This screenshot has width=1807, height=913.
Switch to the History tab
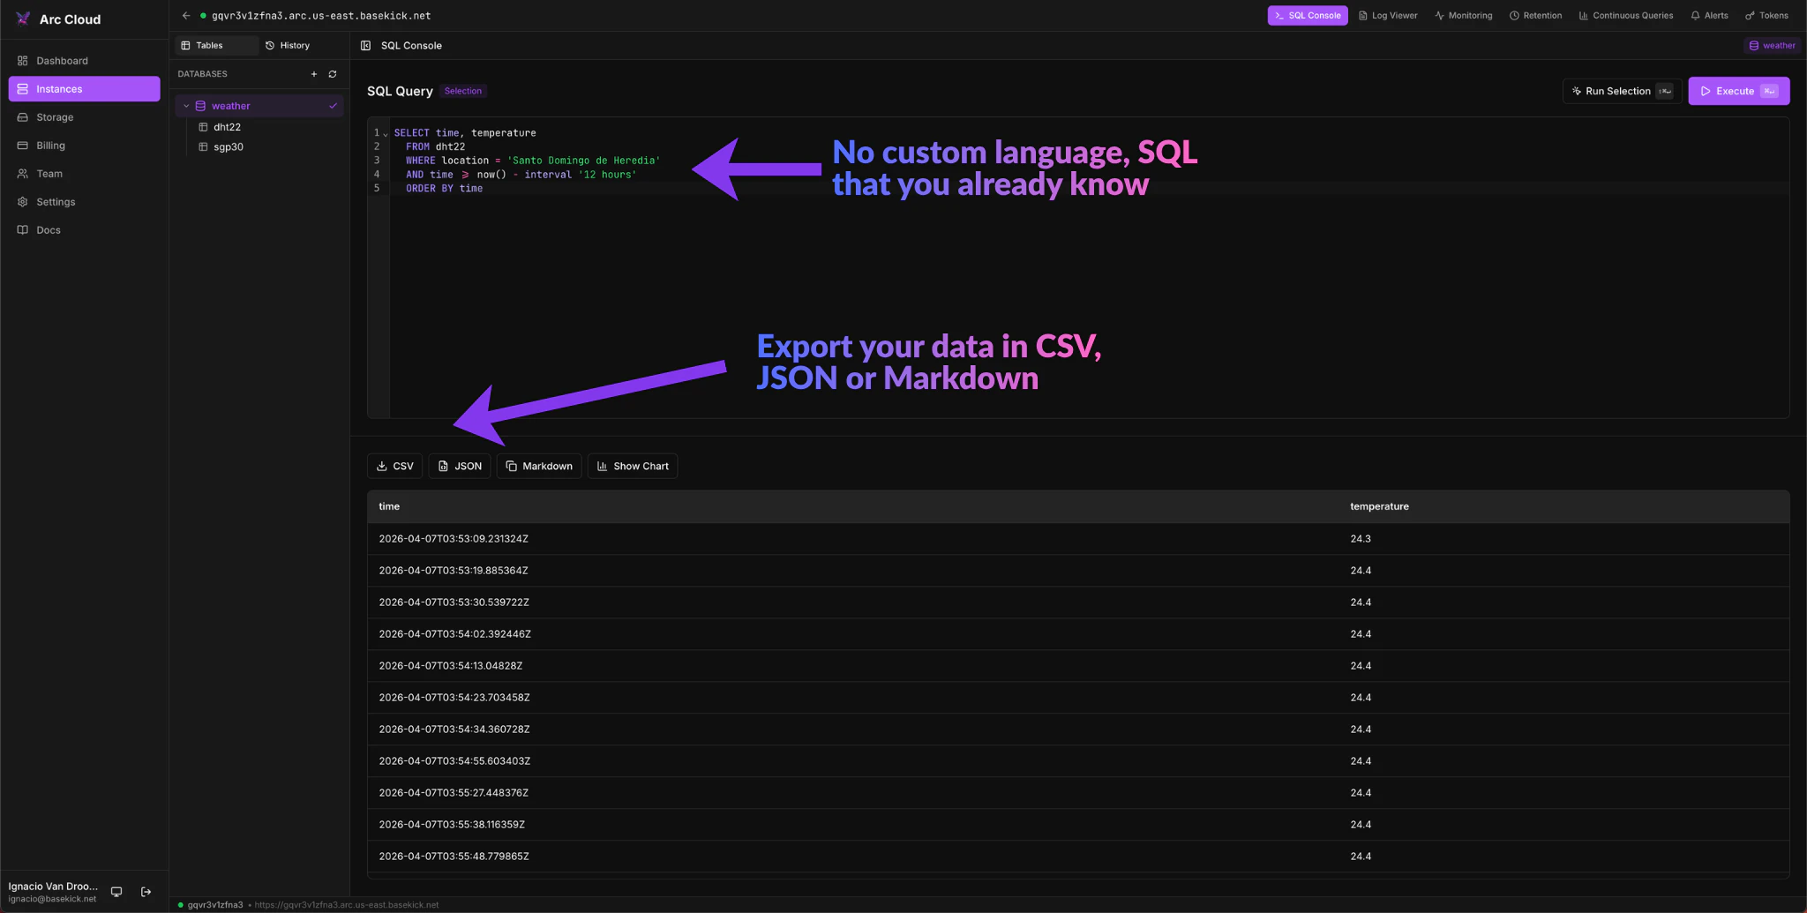[x=288, y=45]
